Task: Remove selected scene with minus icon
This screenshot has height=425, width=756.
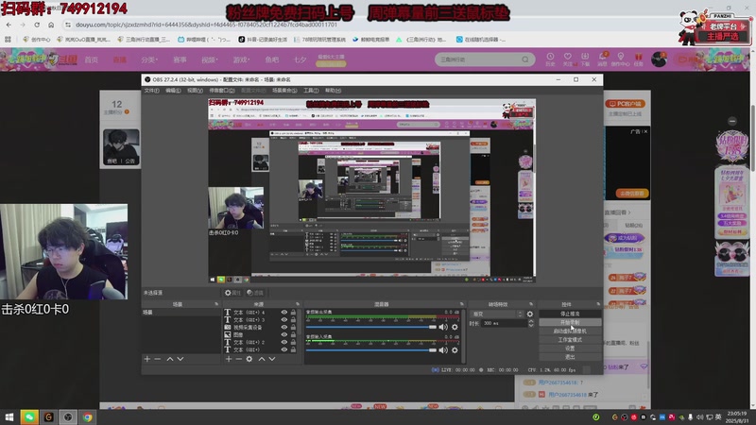Action: 158,359
